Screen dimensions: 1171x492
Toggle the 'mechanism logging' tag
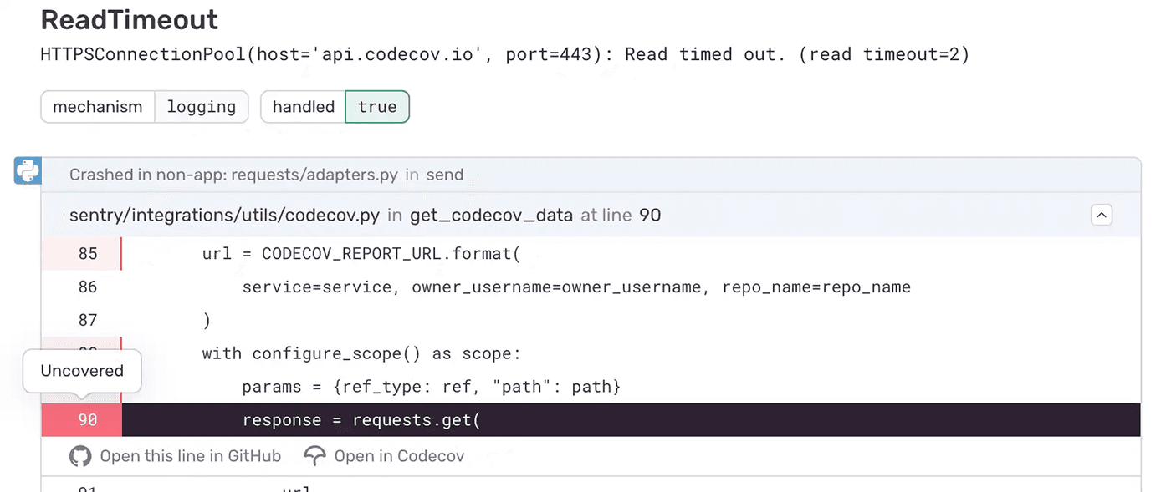point(144,106)
